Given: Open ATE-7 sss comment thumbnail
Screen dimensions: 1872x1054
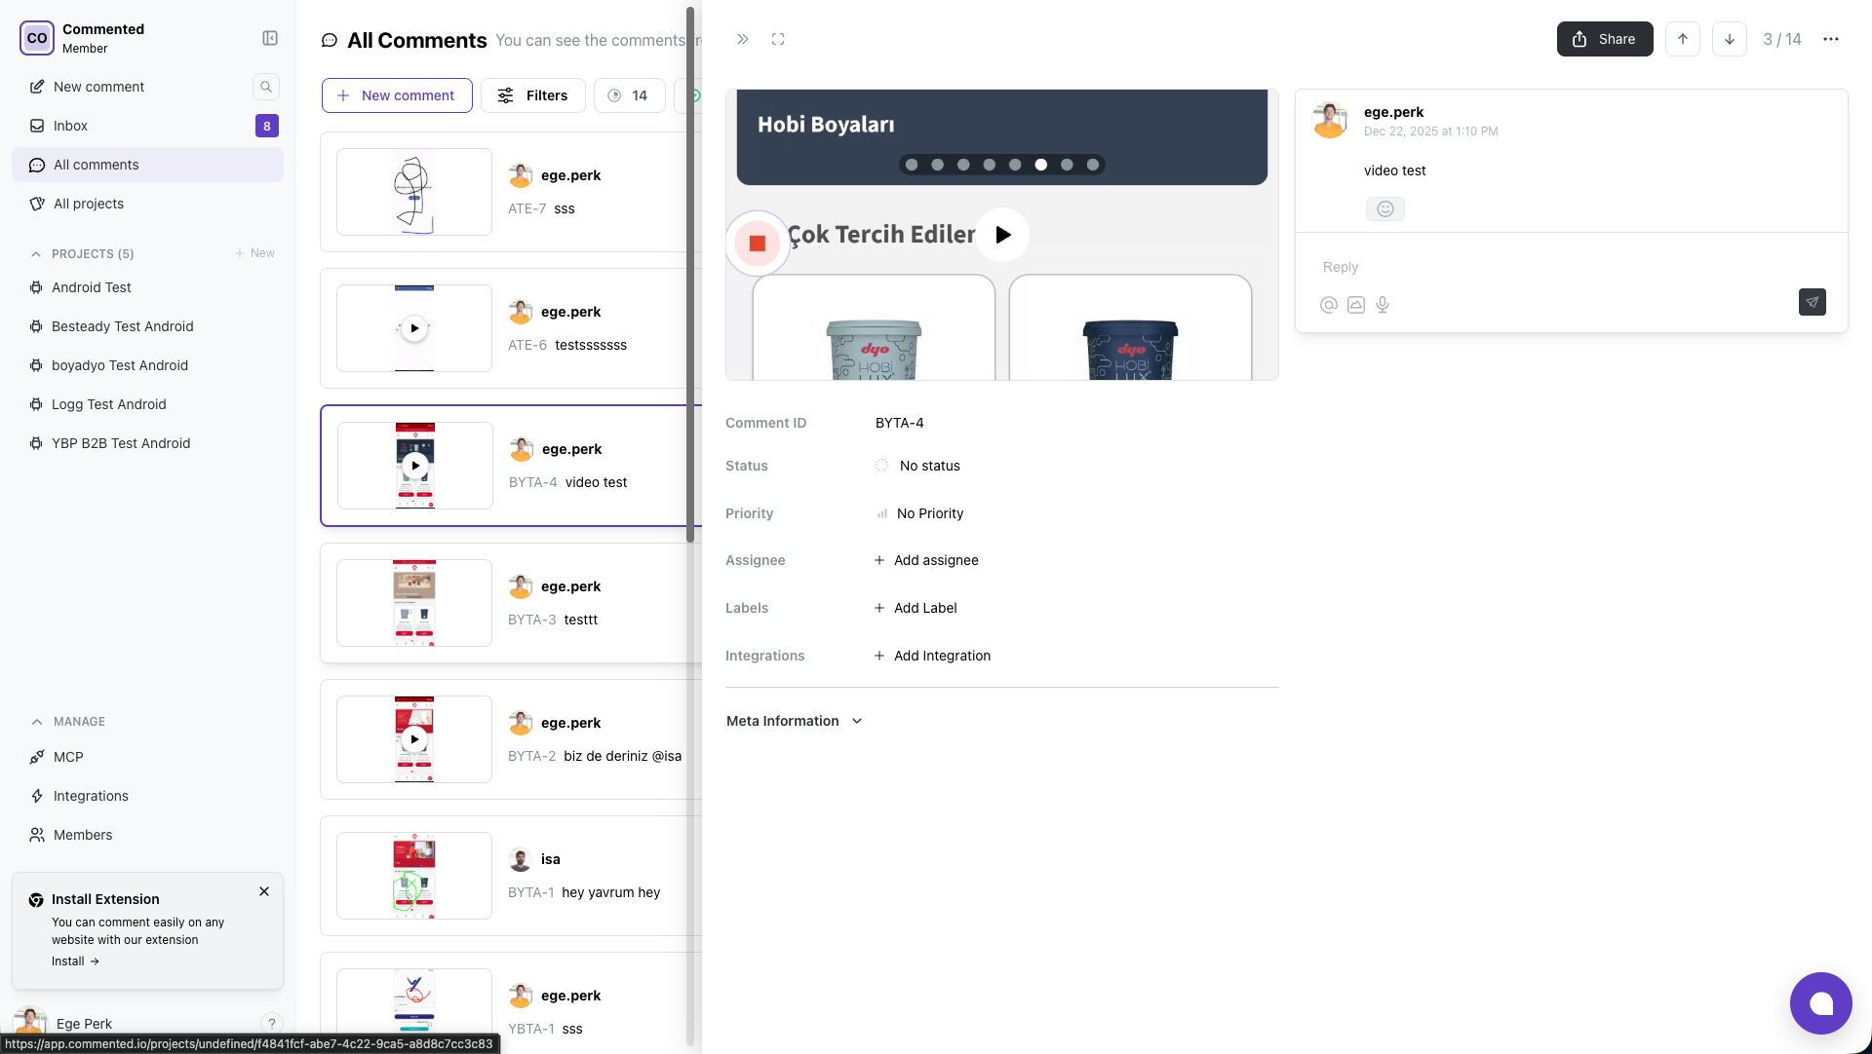Looking at the screenshot, I should pyautogui.click(x=414, y=192).
